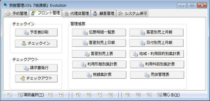Click F2 項目選択(T) in the function bar
Viewport: 210px width, 101px height.
[x=31, y=95]
